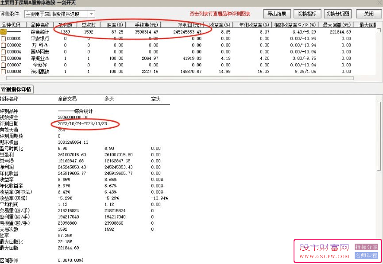
Task: Click the document icon beside 000002
Action: click(3, 45)
